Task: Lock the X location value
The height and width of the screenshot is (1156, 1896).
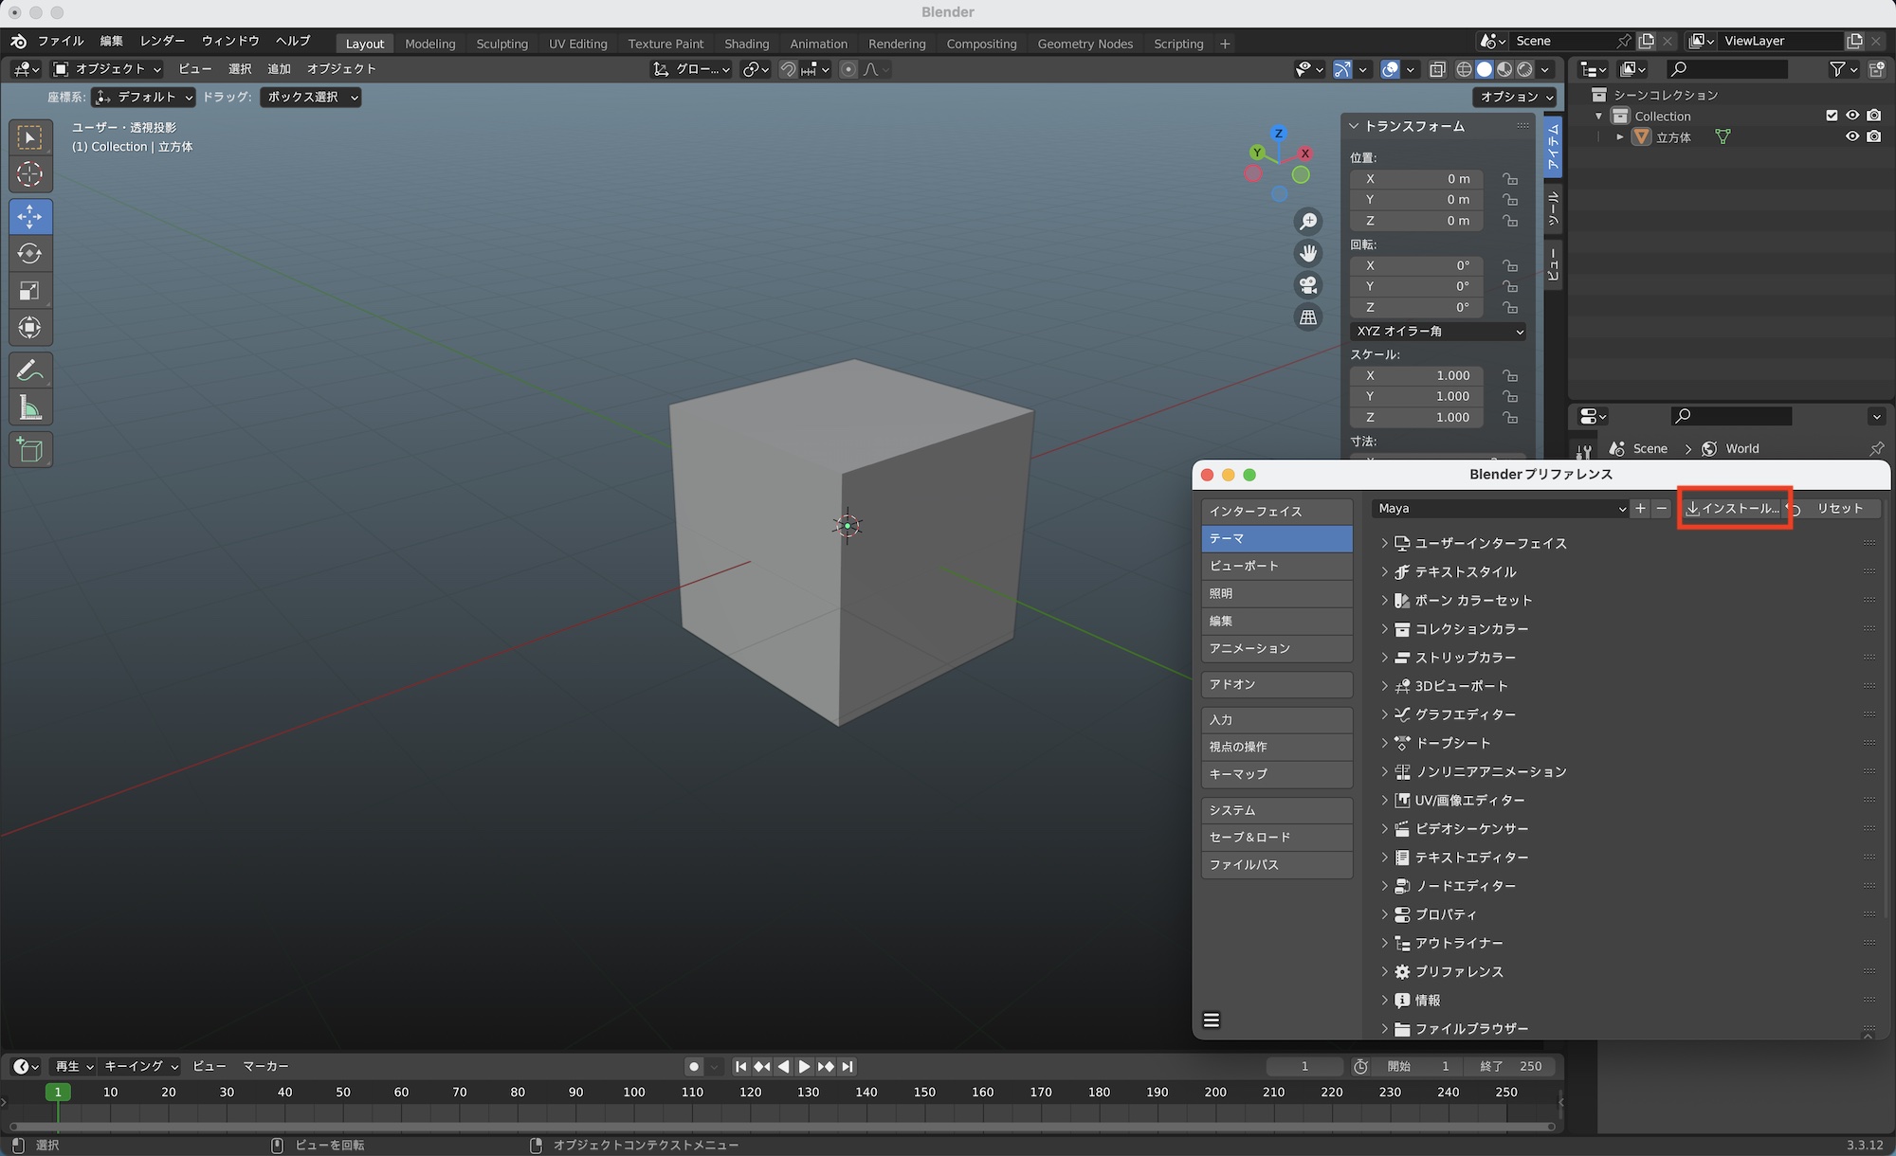Action: [x=1510, y=179]
